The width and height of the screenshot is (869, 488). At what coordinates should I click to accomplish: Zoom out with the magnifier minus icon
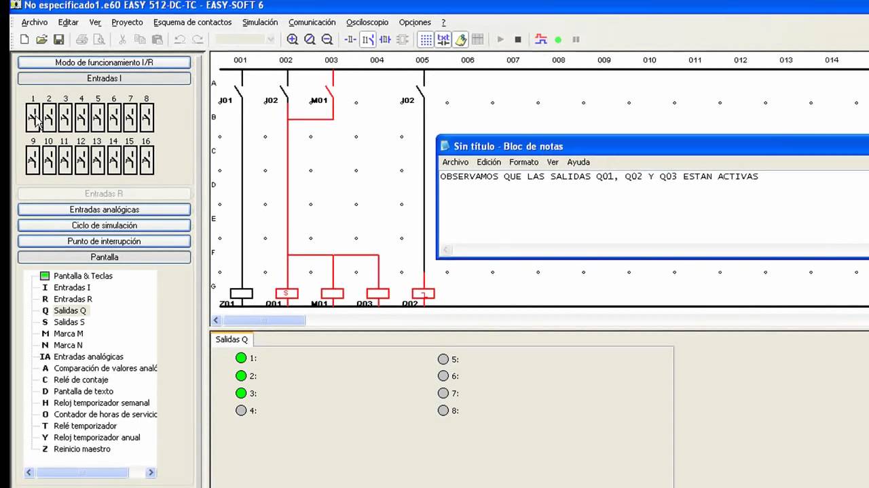(x=327, y=39)
